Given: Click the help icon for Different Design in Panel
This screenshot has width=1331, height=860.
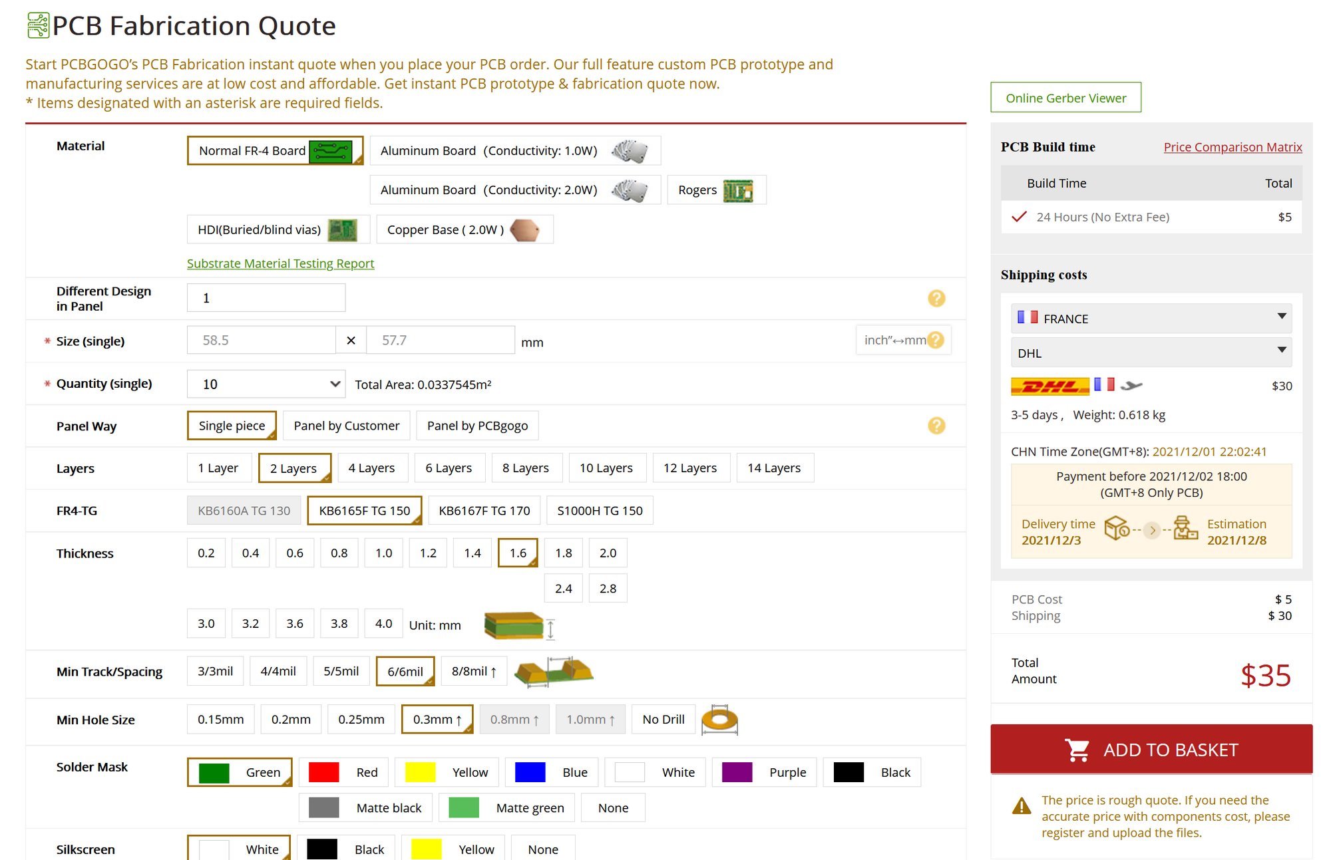Looking at the screenshot, I should click(x=936, y=299).
